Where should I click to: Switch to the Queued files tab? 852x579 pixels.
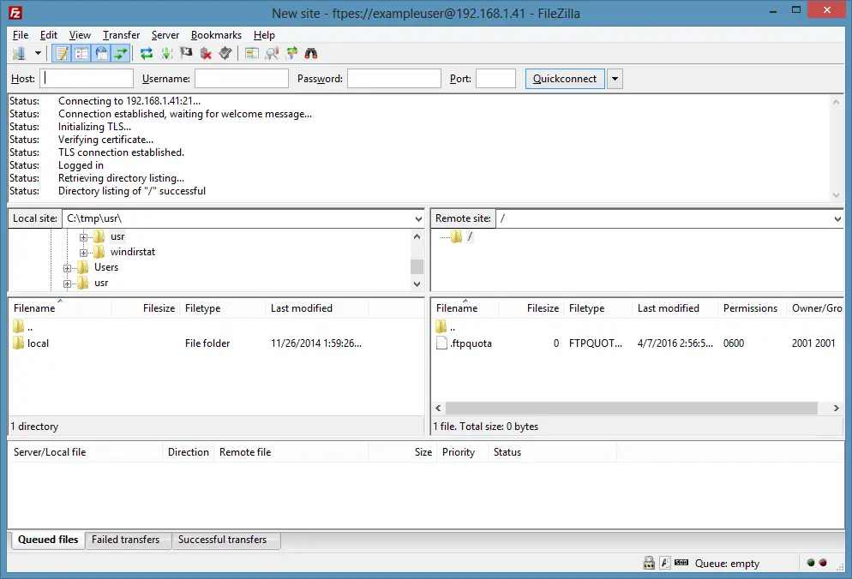coord(48,540)
